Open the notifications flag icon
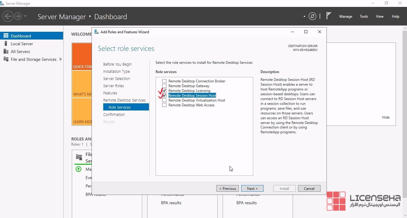Image resolution: width=407 pixels, height=218 pixels. click(x=329, y=16)
